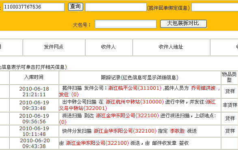The width and height of the screenshot is (238, 150).
Task: Select timestamp 2010-06-19 09:56:56
Action: [34, 118]
